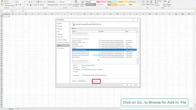
Task: Sort add-ins by the Name column header
Action: pos(85,31)
